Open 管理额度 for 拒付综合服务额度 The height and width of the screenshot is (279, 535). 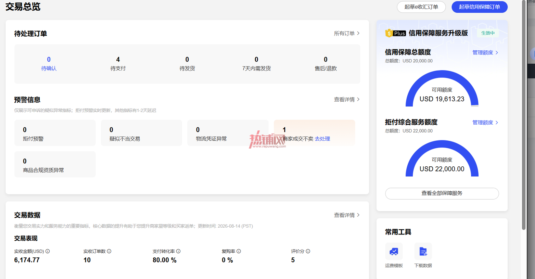(x=483, y=123)
